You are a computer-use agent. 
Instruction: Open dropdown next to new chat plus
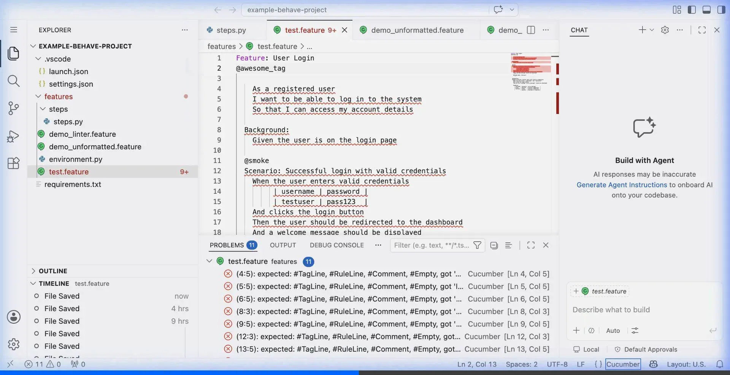tap(652, 30)
